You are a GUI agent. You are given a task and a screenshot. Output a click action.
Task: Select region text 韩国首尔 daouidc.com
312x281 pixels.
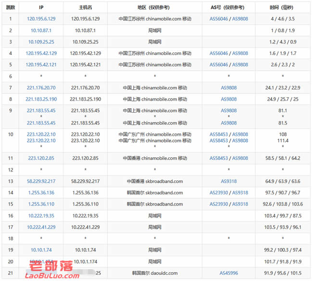155,273
